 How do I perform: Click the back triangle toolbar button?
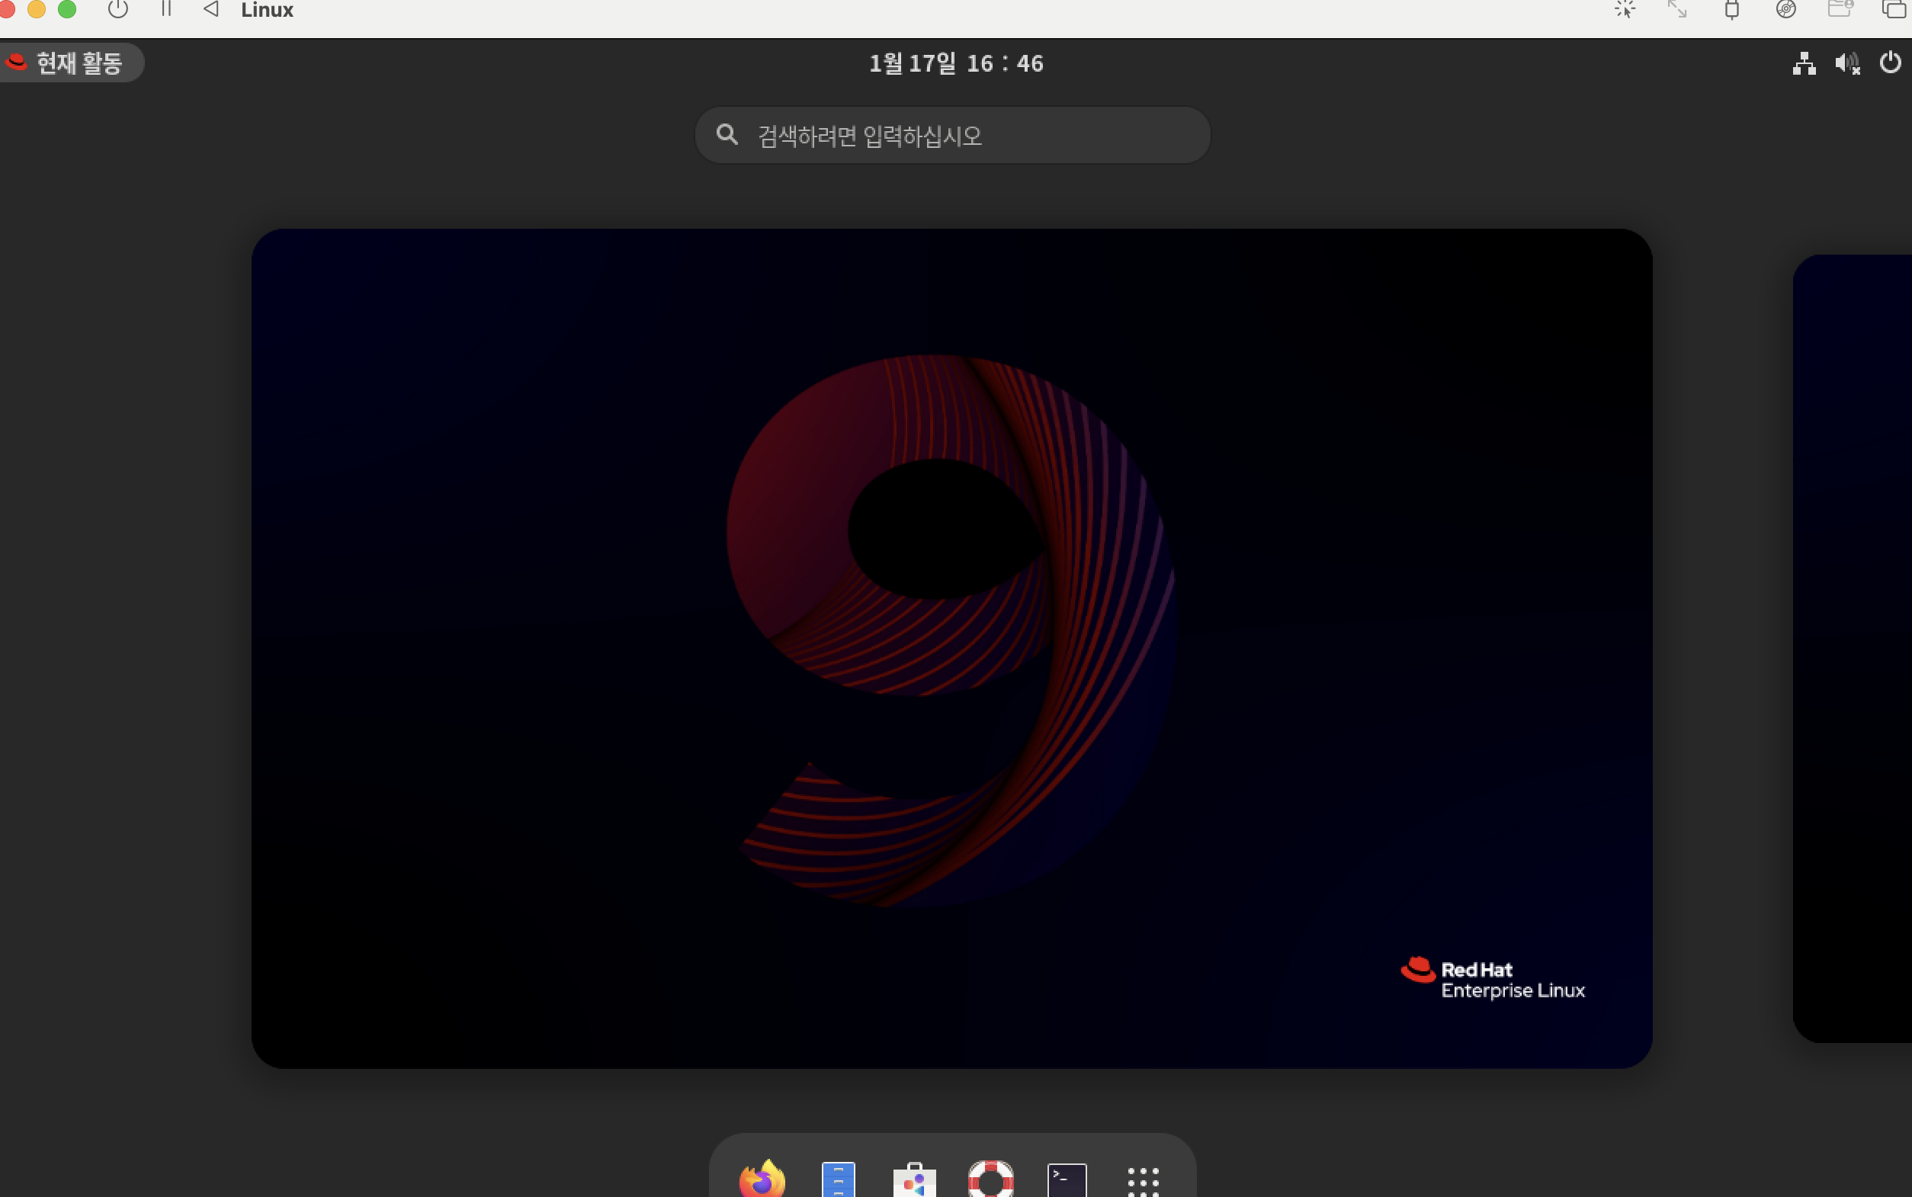tap(210, 9)
